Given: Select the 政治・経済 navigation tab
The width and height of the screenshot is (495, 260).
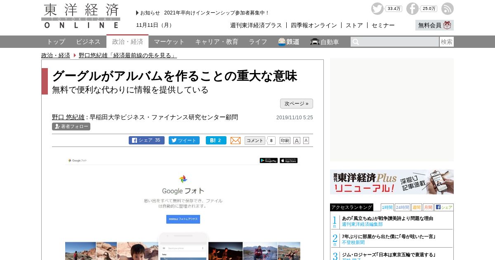Looking at the screenshot, I should pos(127,42).
